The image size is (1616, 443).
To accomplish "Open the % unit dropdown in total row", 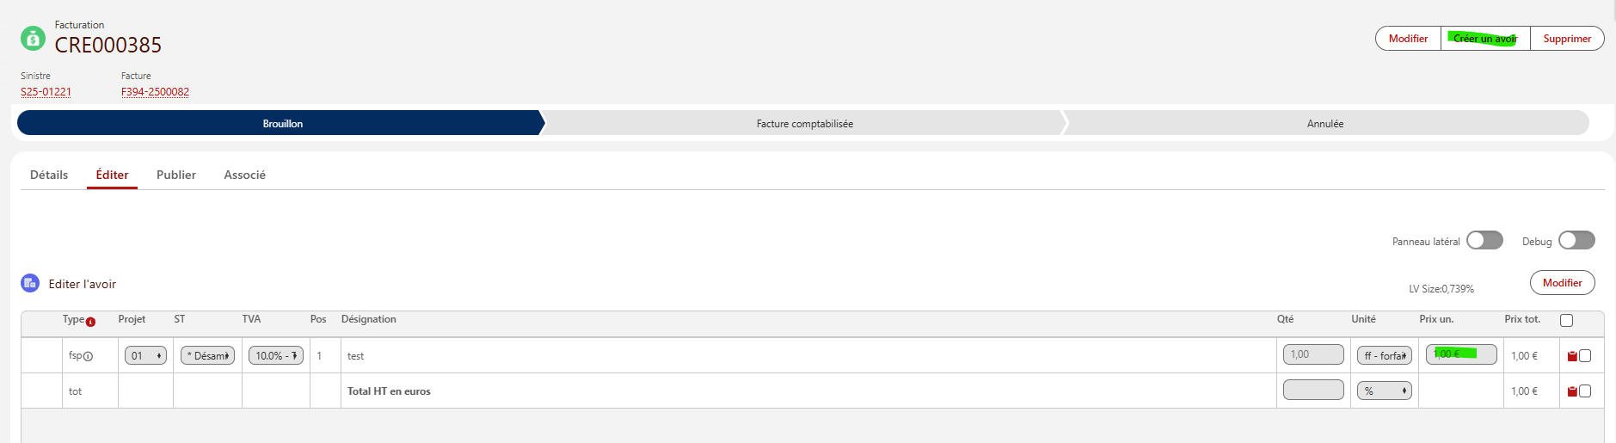I will click(1385, 391).
